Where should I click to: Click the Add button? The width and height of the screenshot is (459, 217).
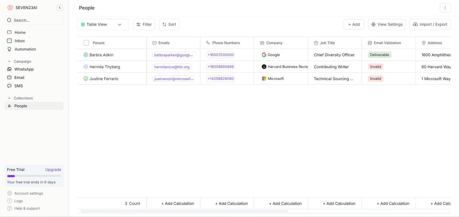(354, 24)
